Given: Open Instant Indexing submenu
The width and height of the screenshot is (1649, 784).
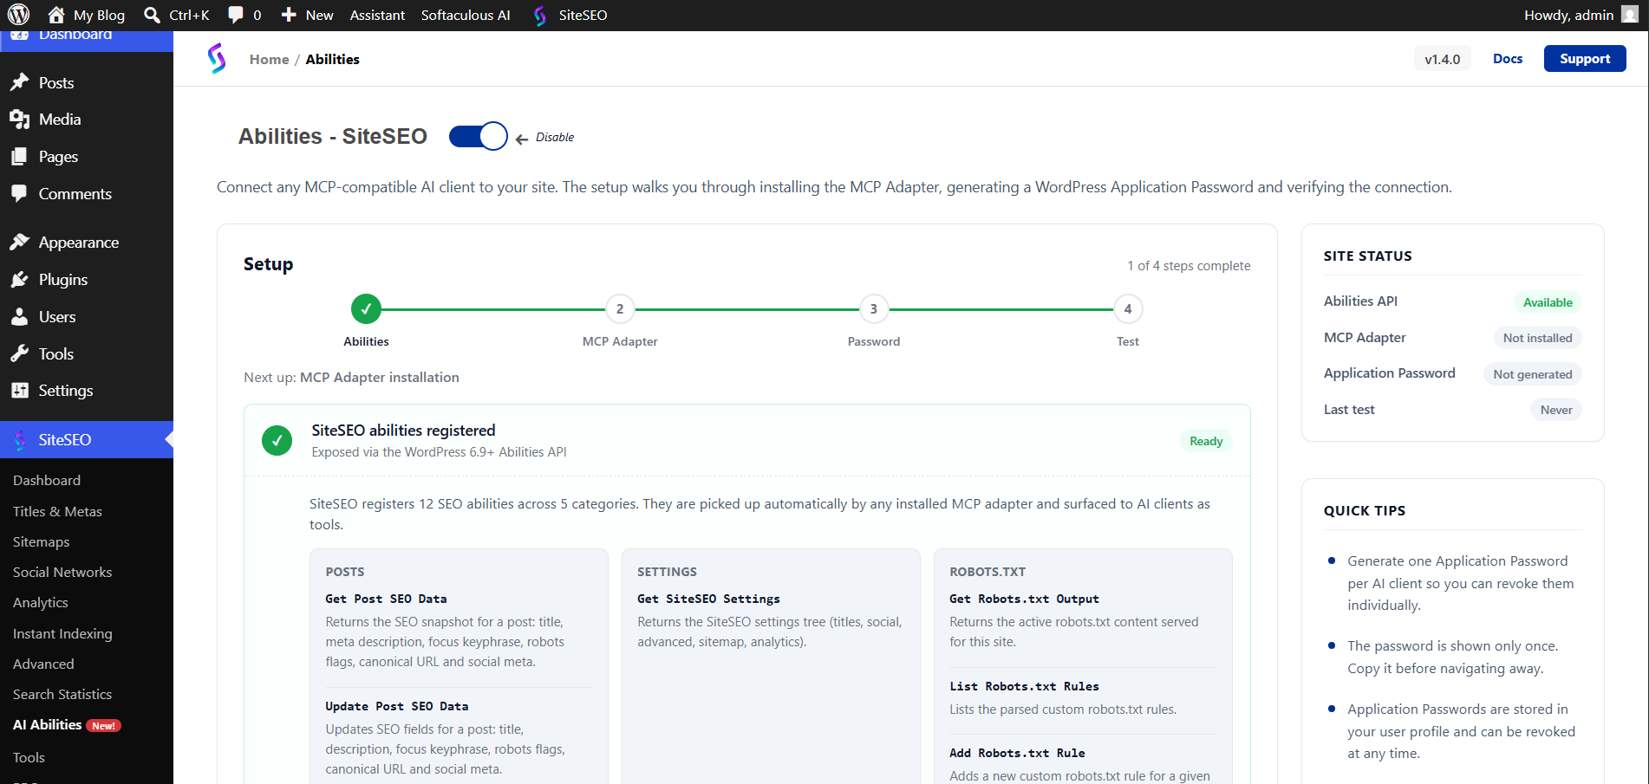Looking at the screenshot, I should point(62,633).
